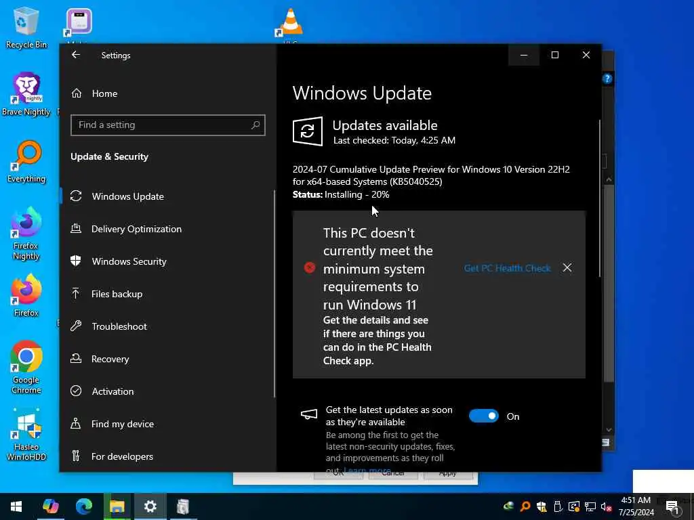Open Hasleo WinToHDD desktop shortcut
The width and height of the screenshot is (694, 520).
pos(26,435)
